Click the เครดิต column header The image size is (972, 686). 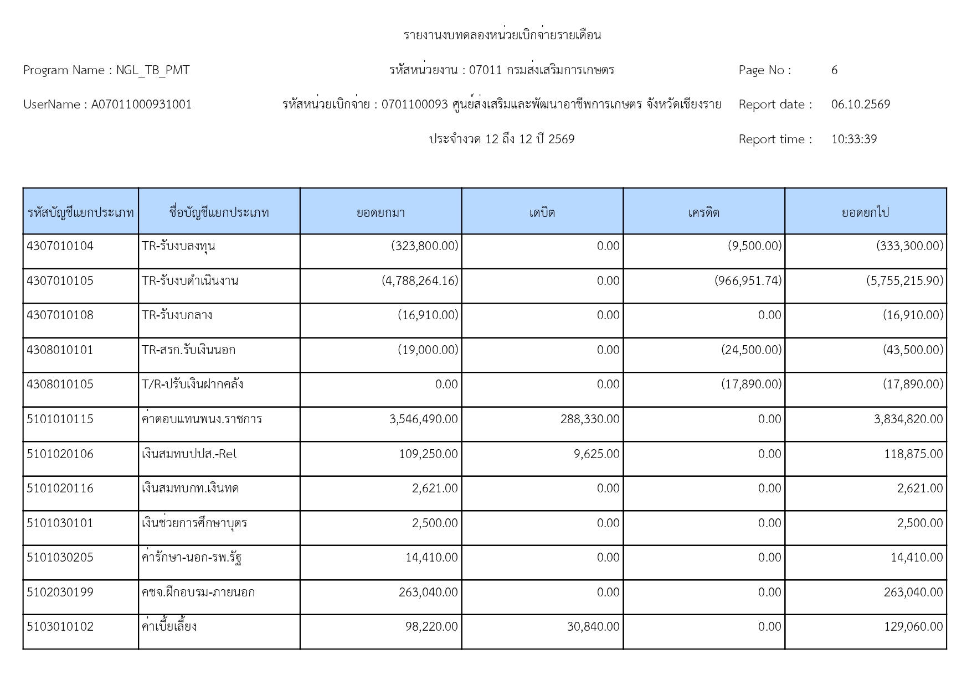704,212
